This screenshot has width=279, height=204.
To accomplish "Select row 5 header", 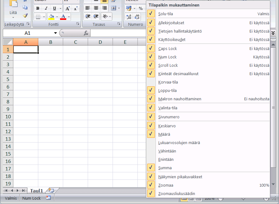I will pyautogui.click(x=8, y=79).
